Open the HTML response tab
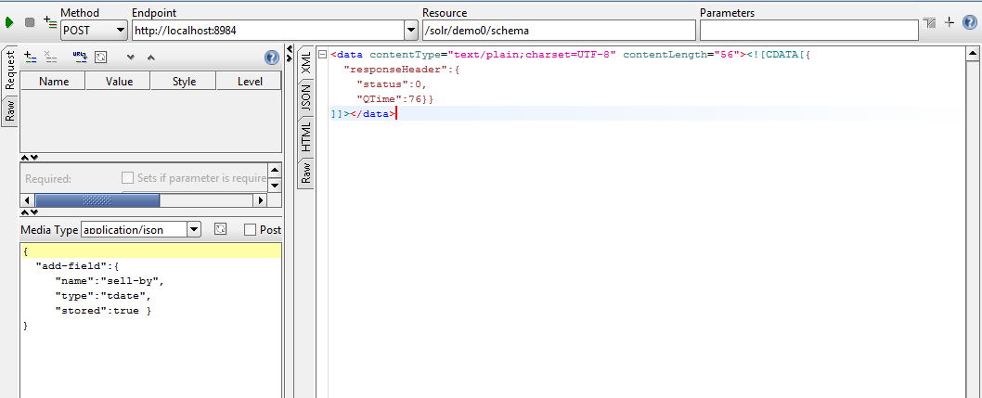982x398 pixels. [306, 136]
